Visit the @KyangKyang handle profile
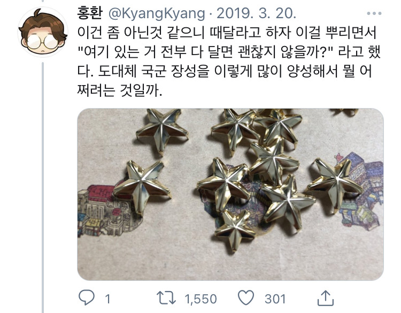 157,13
